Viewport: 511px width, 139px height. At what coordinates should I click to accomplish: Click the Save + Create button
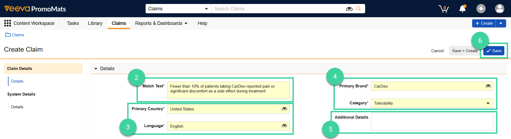pos(465,51)
